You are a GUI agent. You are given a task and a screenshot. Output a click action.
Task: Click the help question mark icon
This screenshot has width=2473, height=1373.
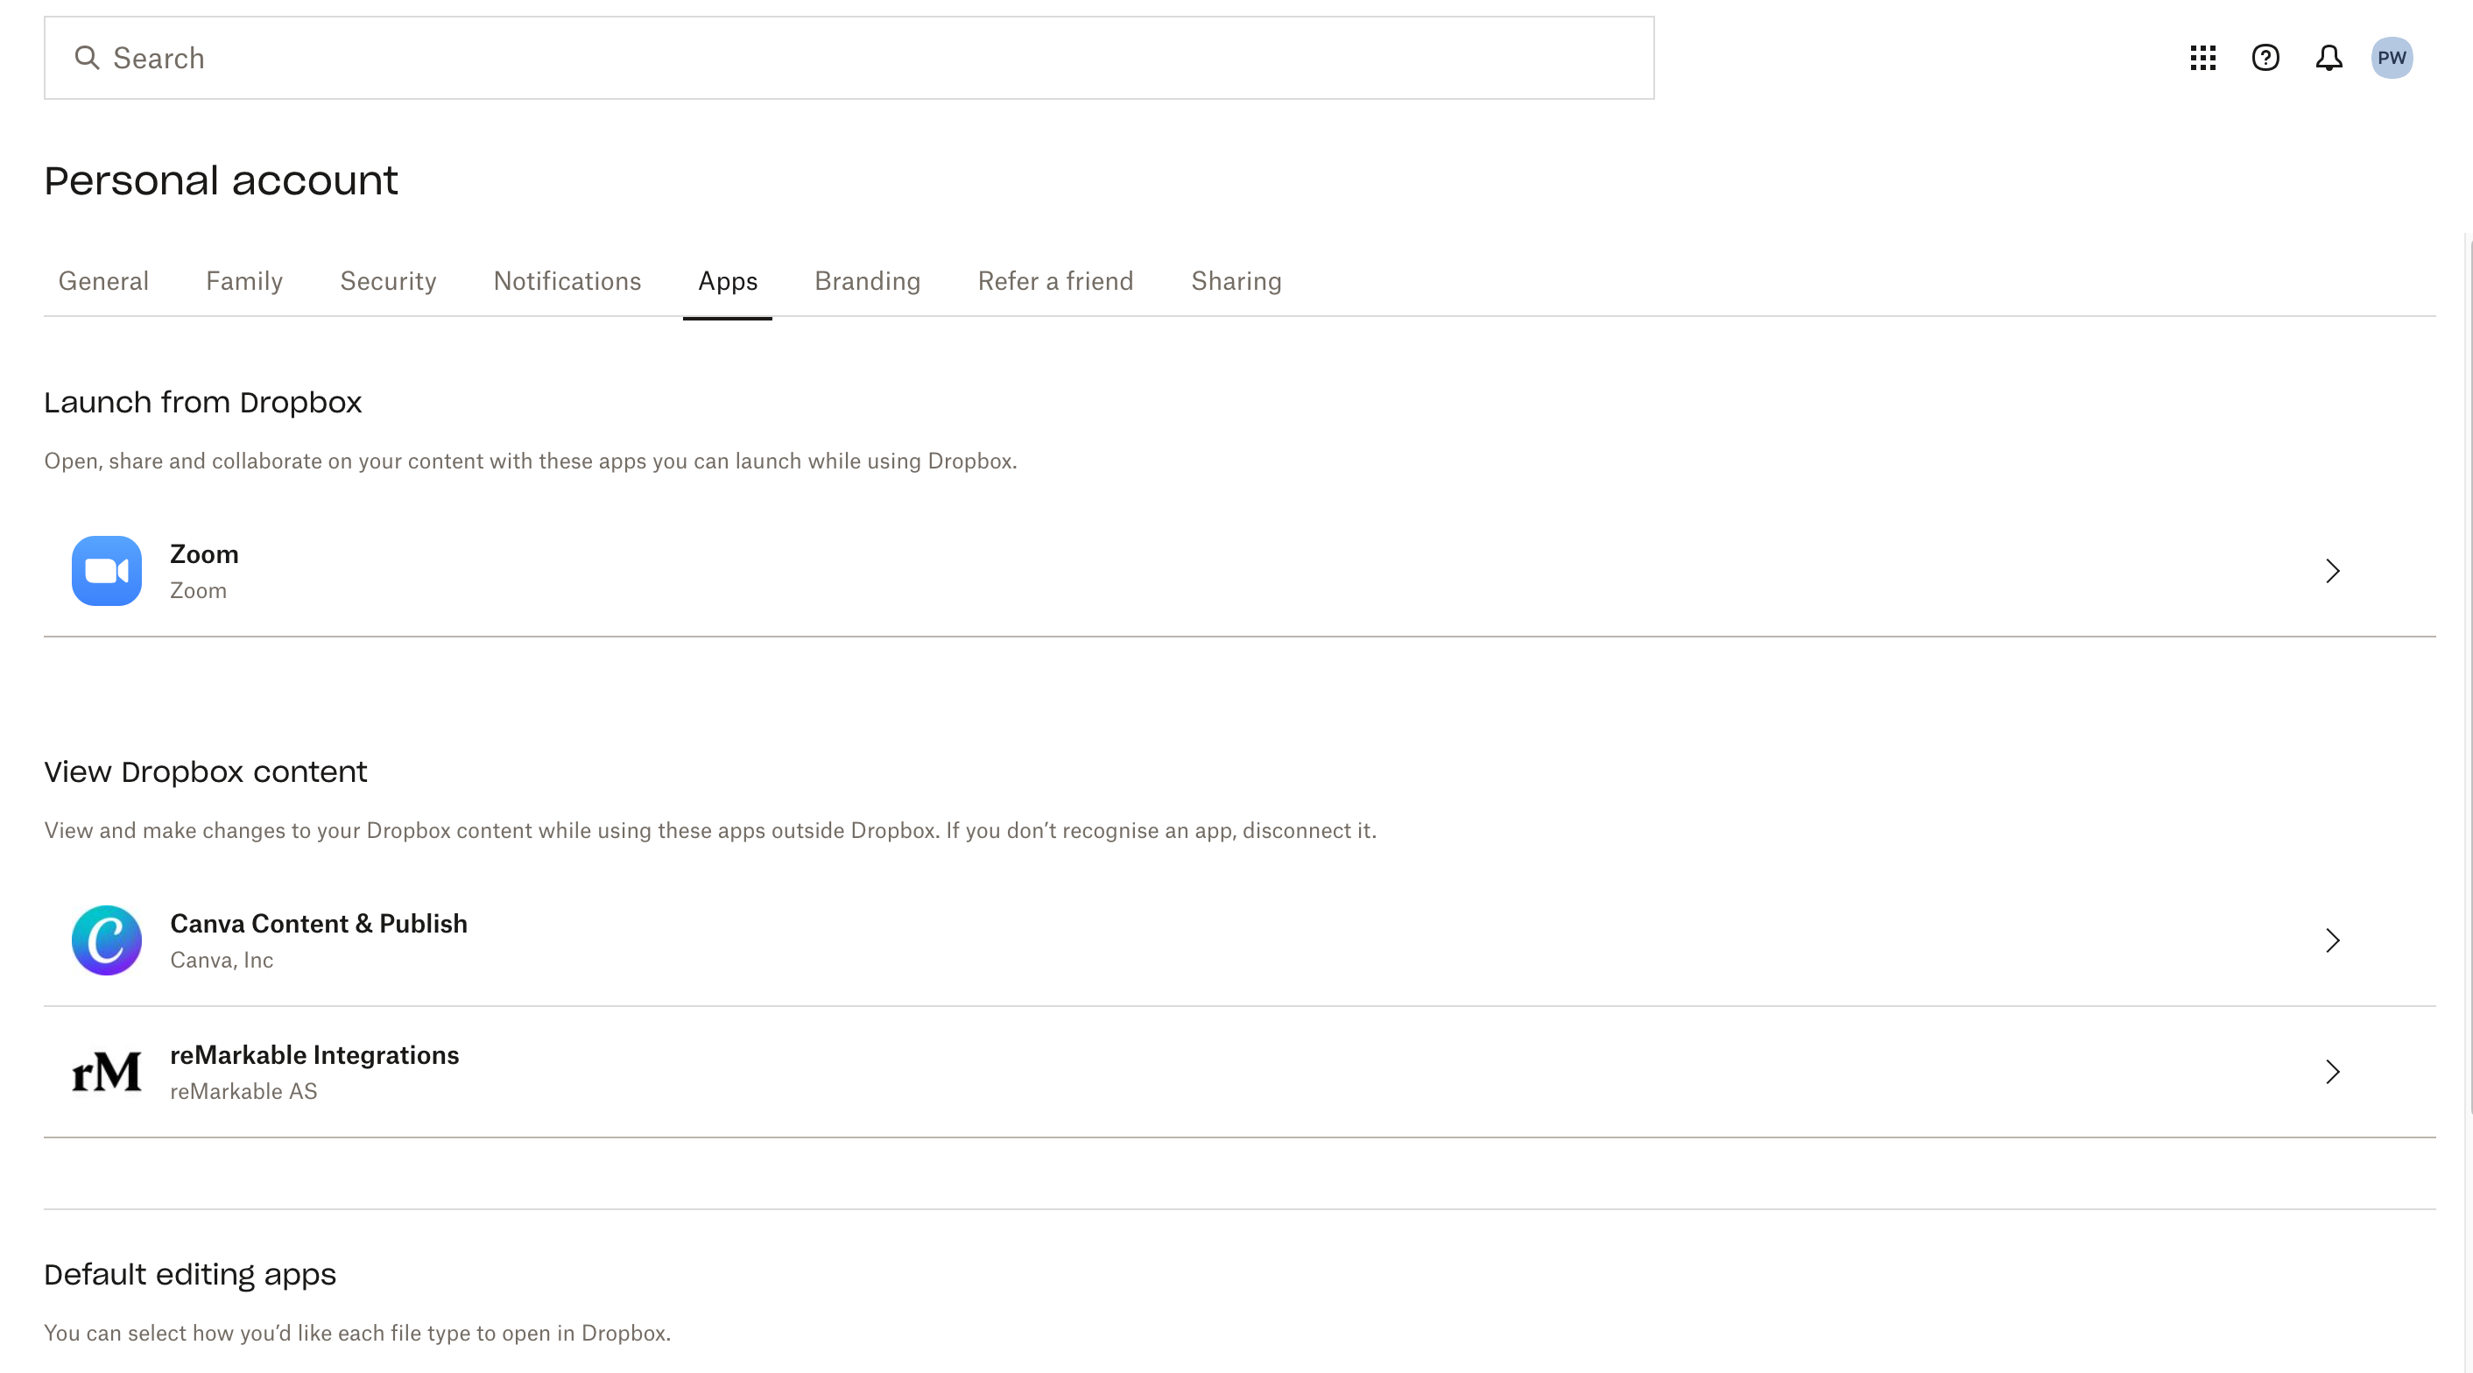2265,56
